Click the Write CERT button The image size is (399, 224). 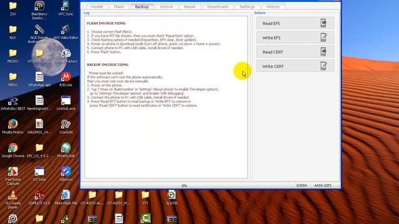(x=295, y=67)
